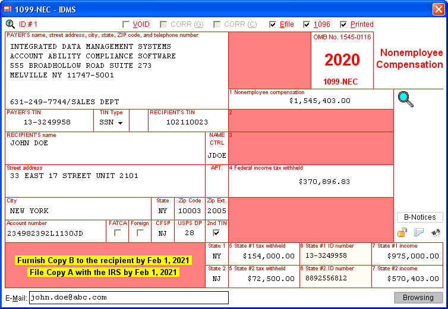
Task: Uncheck the Efile checkbox
Action: [273, 25]
